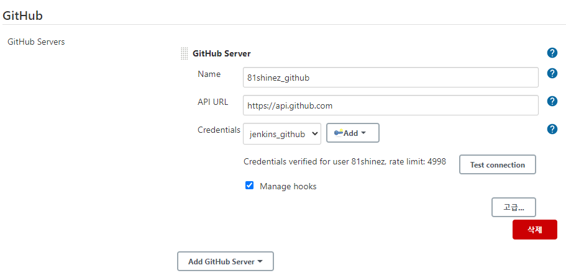Click the Credentials field label
The width and height of the screenshot is (566, 273).
(219, 130)
